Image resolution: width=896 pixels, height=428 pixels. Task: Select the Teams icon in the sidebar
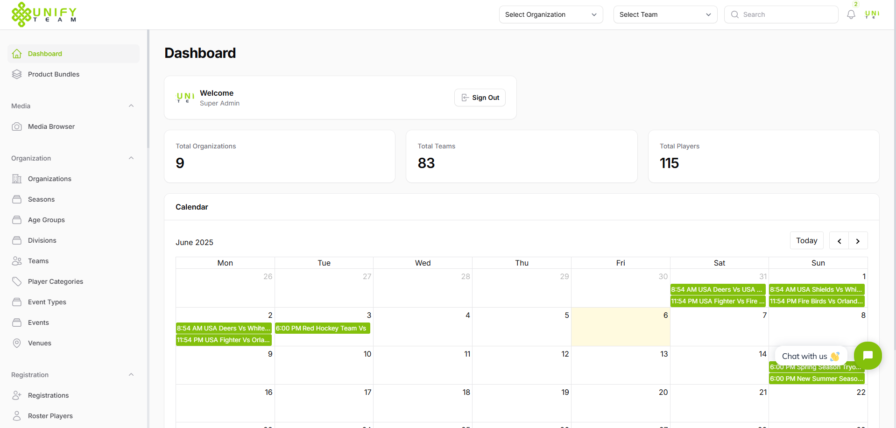17,261
